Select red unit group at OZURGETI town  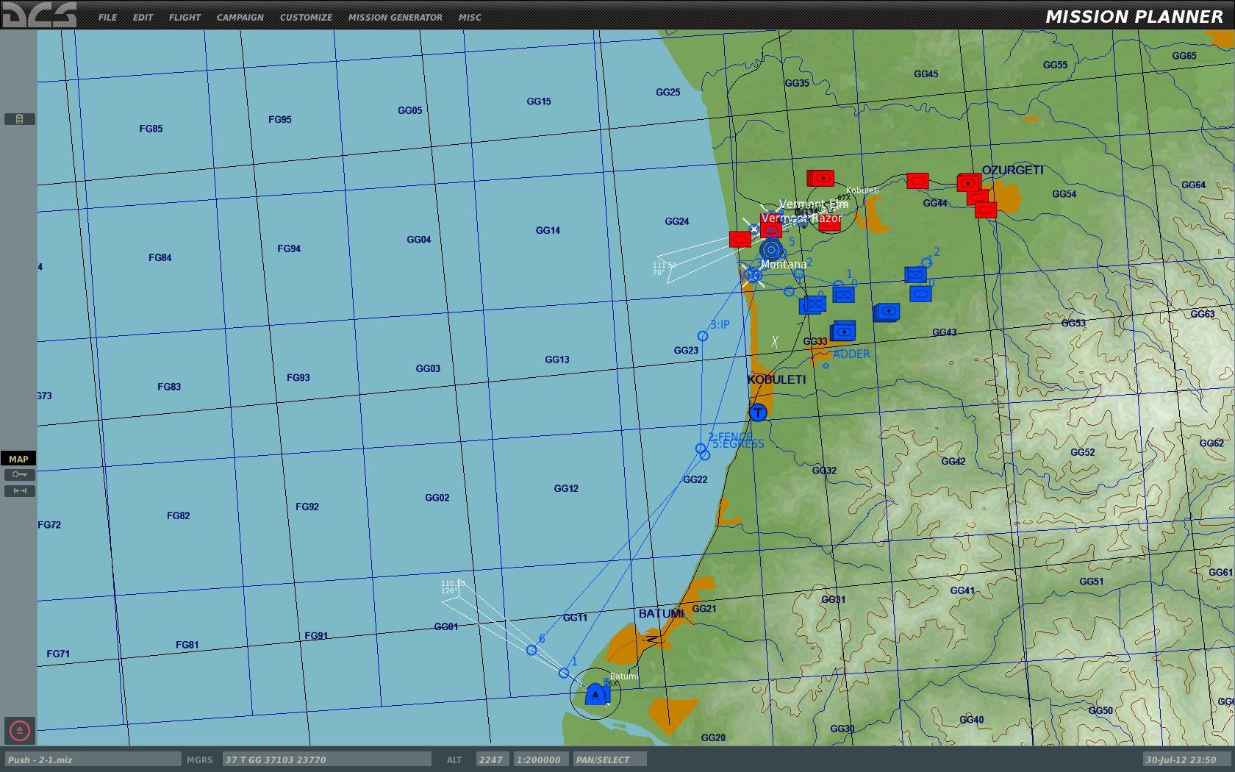pos(969,182)
